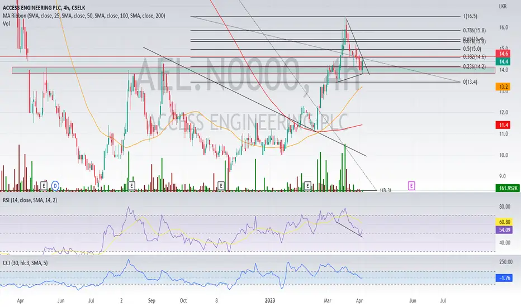Click the red 11.4 moving average label

coord(503,125)
